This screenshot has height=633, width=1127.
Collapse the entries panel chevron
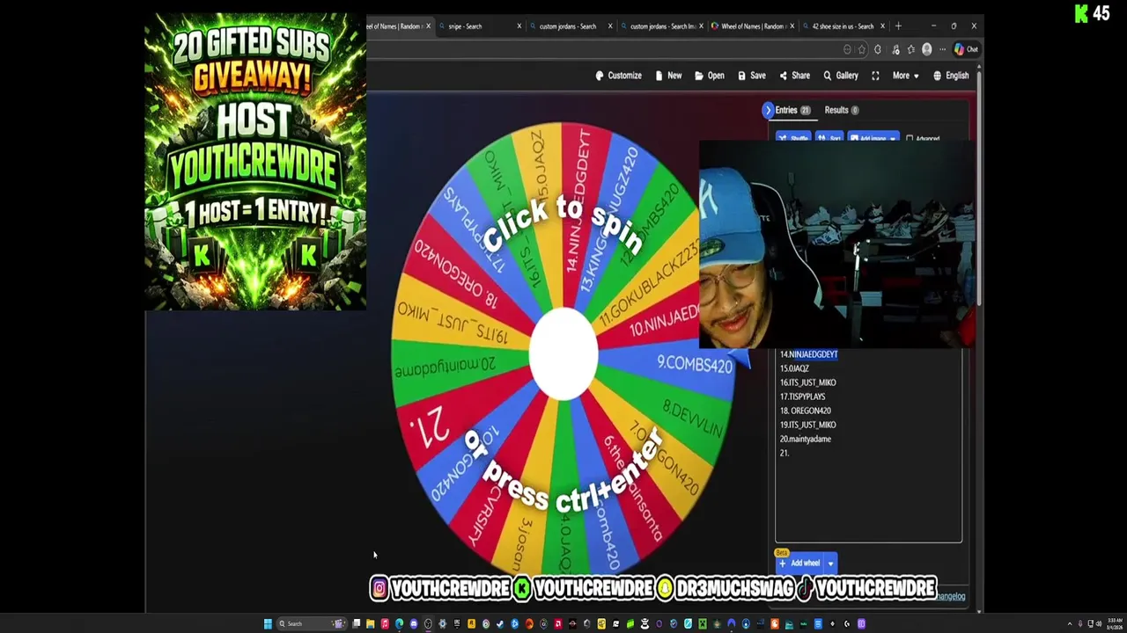coord(768,110)
